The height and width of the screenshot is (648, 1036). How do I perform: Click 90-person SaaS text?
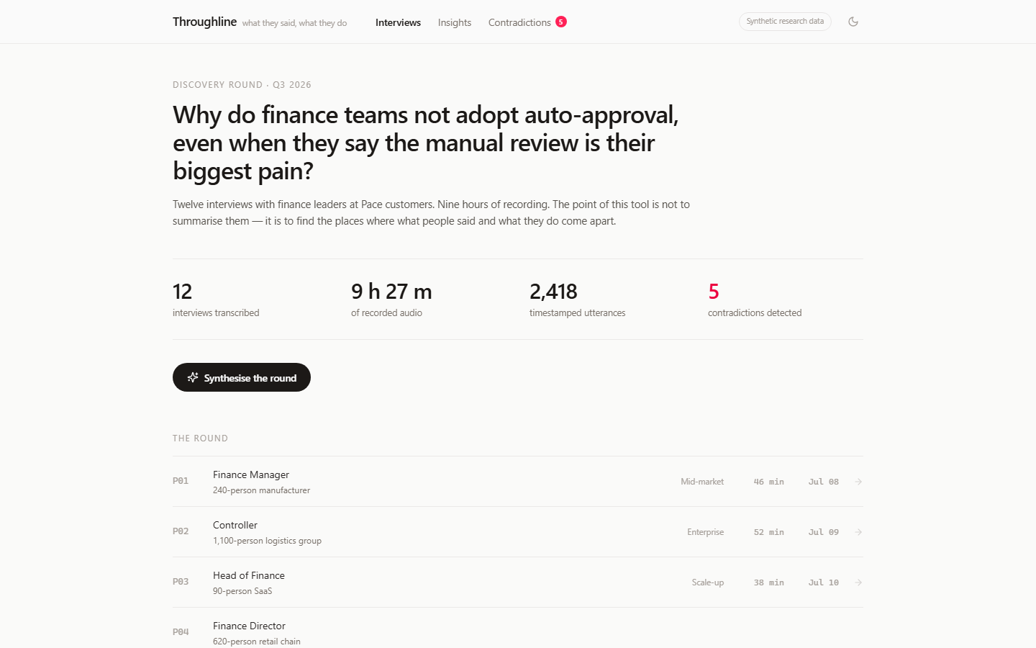point(242,591)
